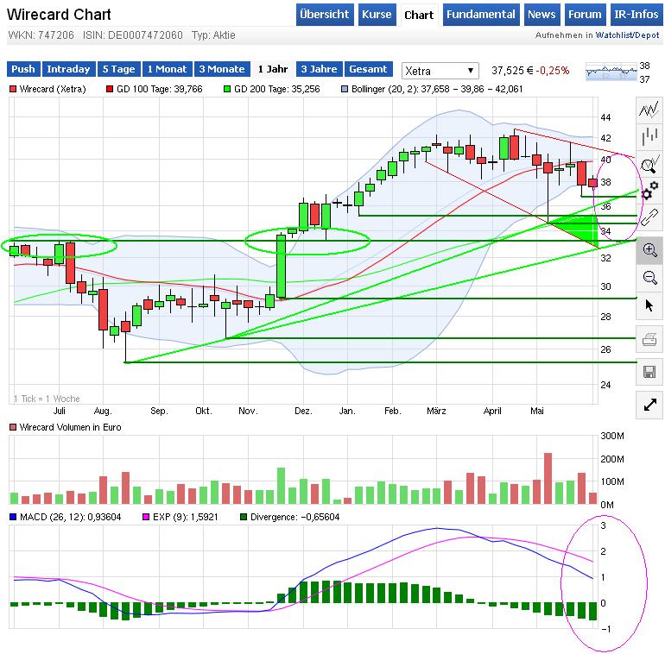This screenshot has height=654, width=665.
Task: Click the Wirecard Volumen legend swatch
Action: coord(13,427)
